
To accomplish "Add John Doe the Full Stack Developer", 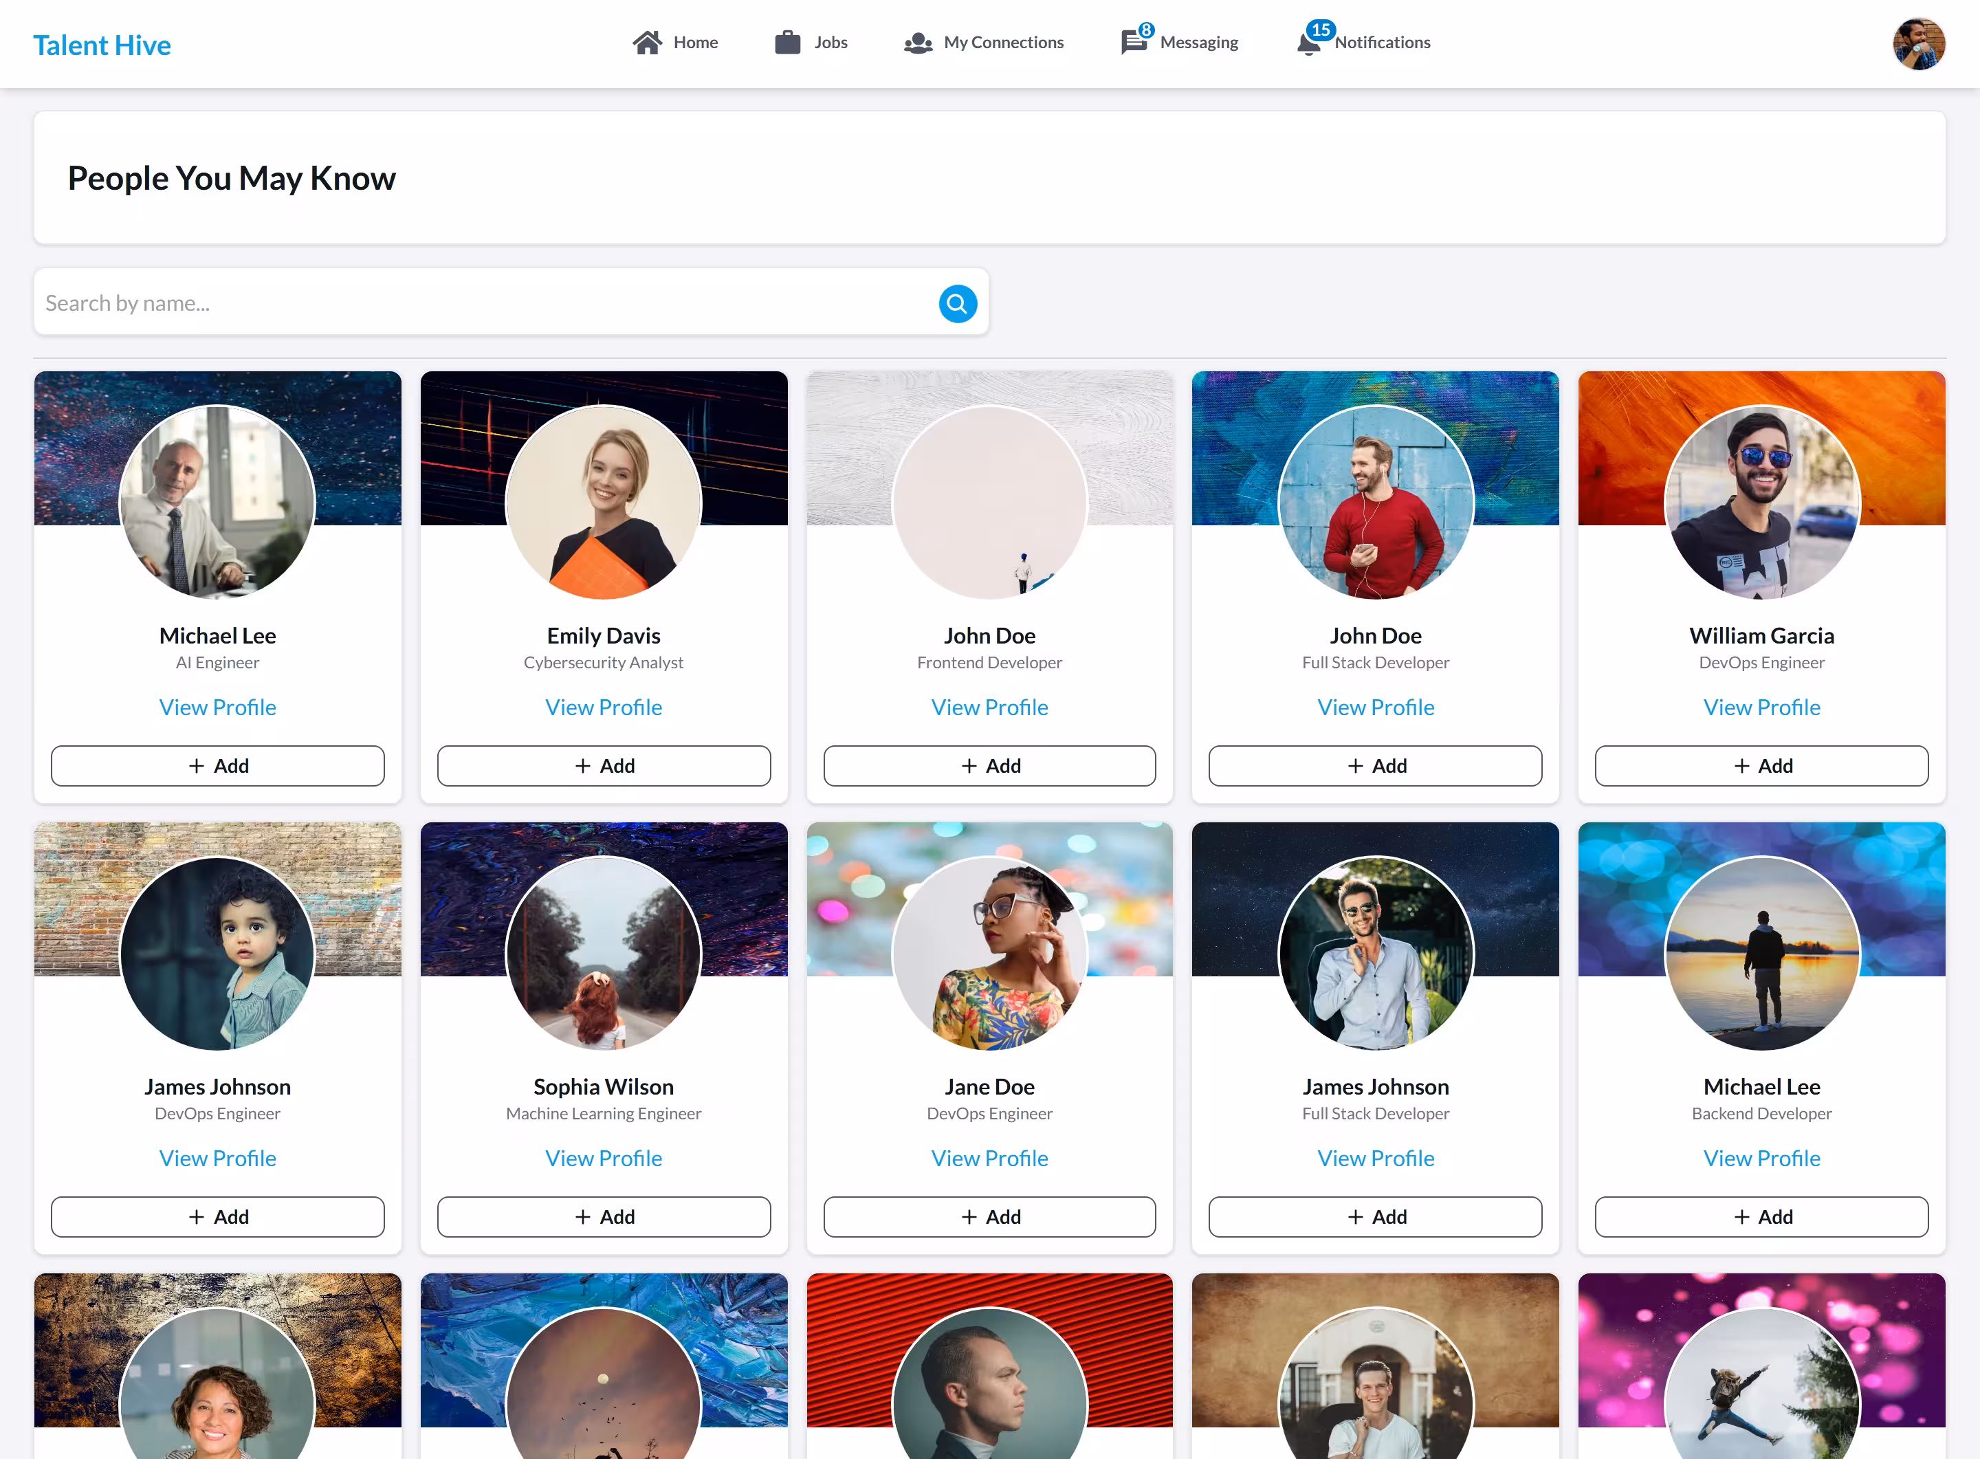I will (1375, 766).
